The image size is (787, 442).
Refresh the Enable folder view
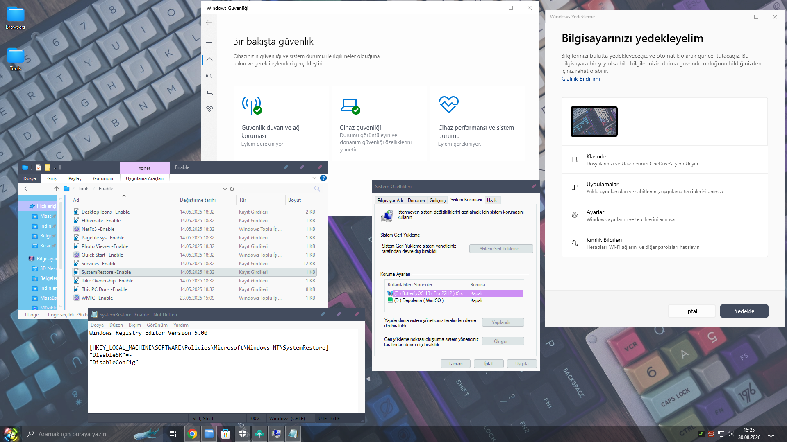(x=232, y=189)
